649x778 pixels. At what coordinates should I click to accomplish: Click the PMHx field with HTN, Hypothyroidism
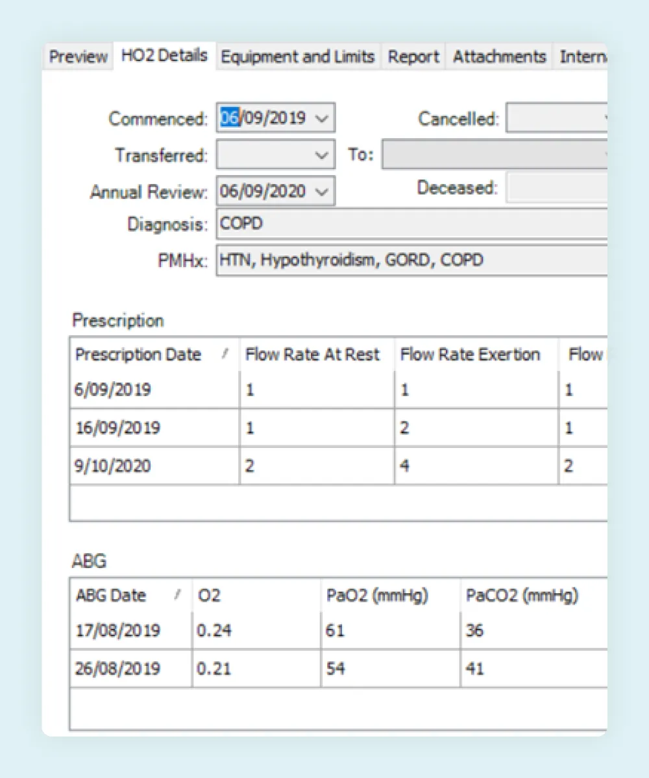411,261
